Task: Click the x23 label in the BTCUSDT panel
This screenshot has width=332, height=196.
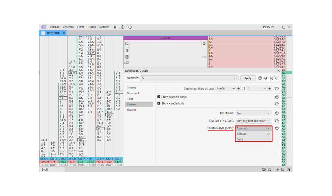Action: [x=126, y=63]
